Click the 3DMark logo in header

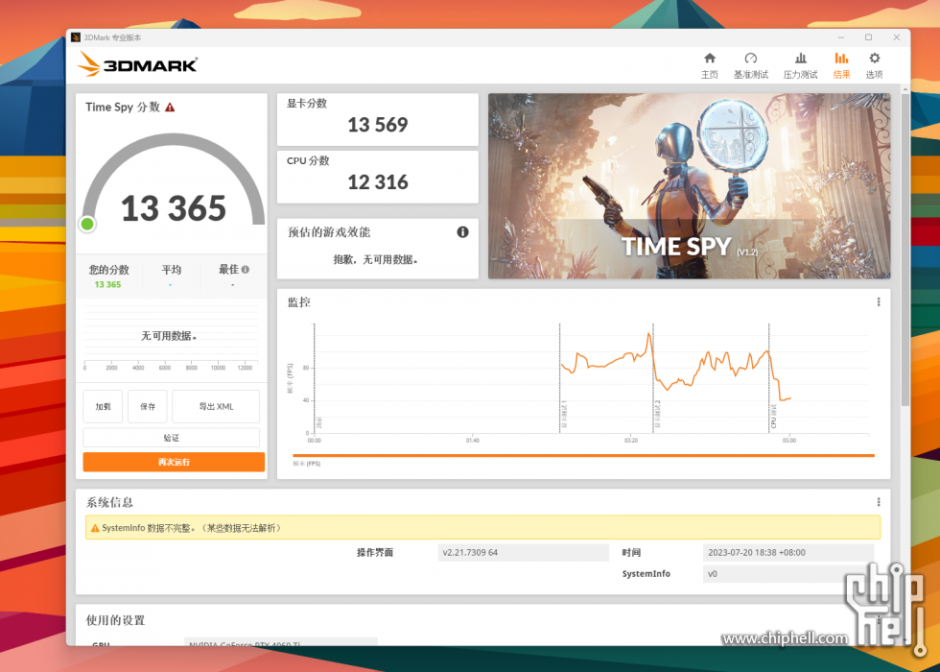pyautogui.click(x=138, y=64)
